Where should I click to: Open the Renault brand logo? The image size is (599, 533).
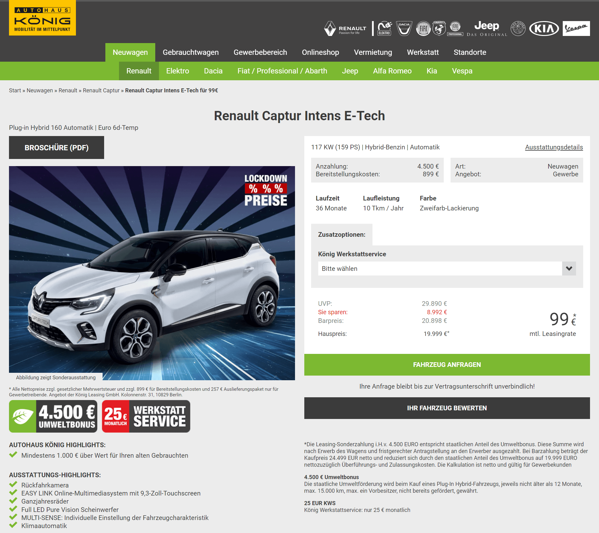tap(345, 29)
